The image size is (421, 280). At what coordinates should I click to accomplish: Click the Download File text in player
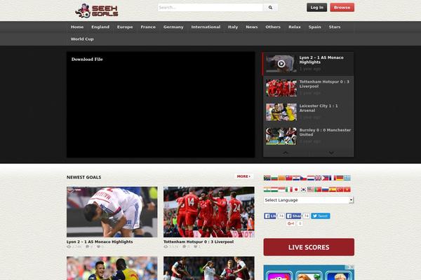point(87,59)
